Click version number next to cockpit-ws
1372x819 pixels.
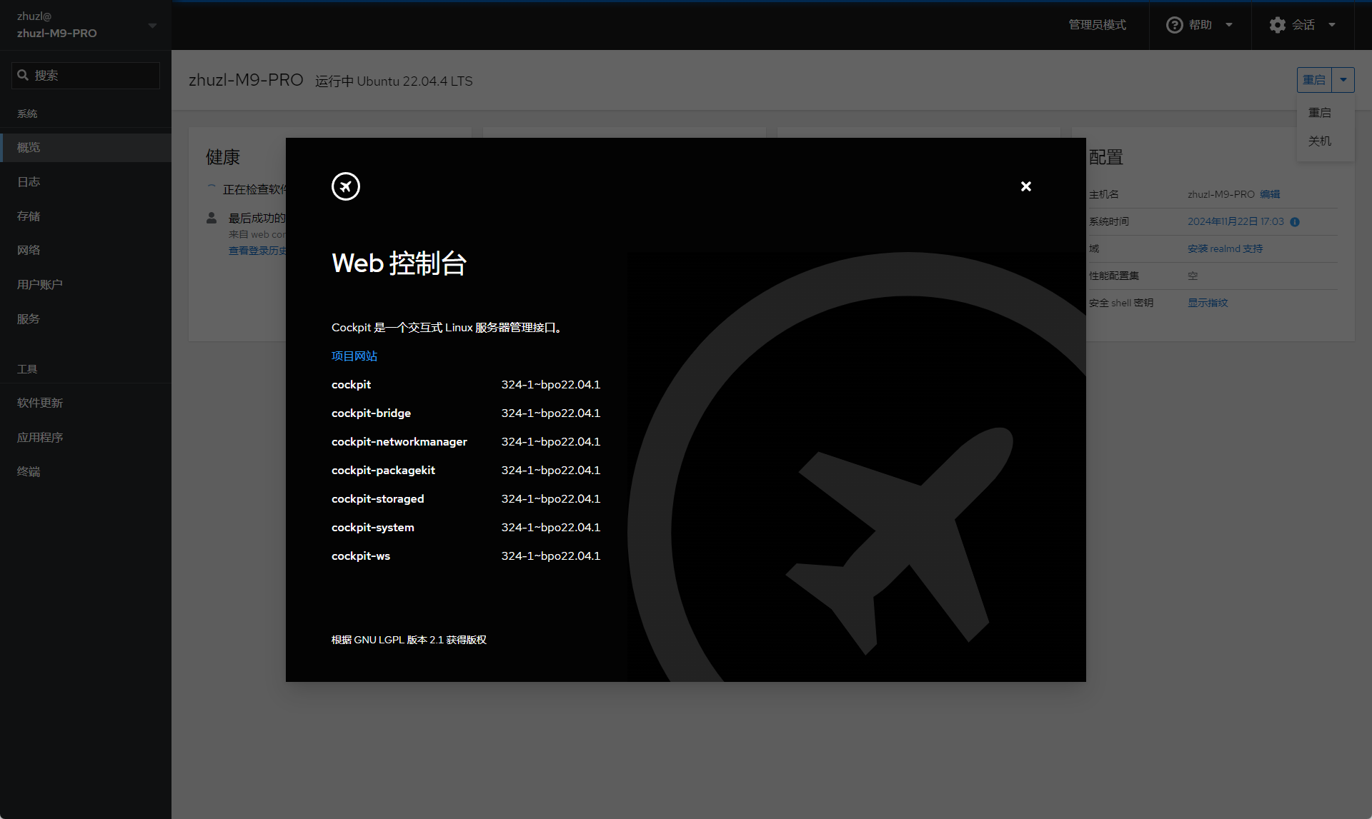click(551, 556)
